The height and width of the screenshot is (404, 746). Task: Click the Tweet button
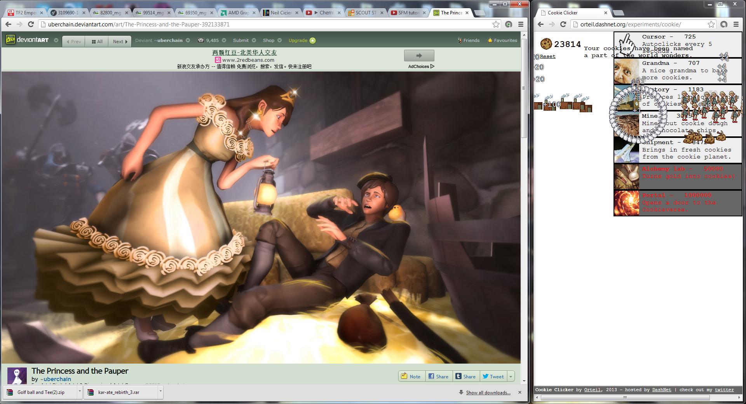[493, 376]
